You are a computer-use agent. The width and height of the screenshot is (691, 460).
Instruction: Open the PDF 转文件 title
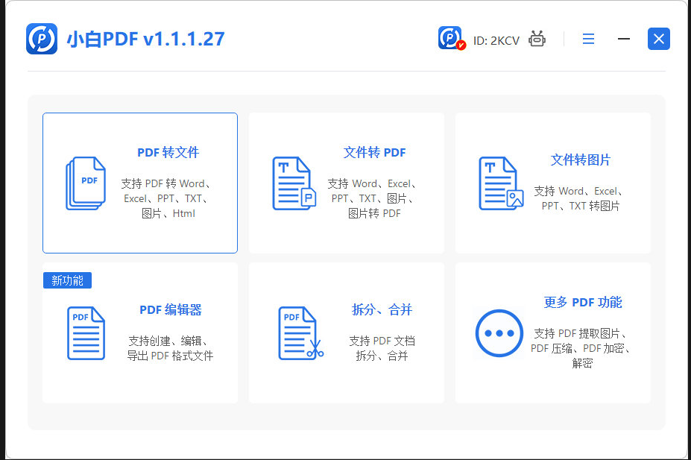point(168,152)
